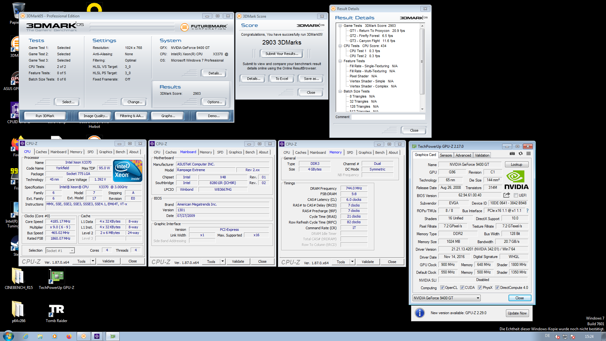This screenshot has height=341, width=606.
Task: Click Validate in Memory CPU-Z window
Action: [x=367, y=262]
